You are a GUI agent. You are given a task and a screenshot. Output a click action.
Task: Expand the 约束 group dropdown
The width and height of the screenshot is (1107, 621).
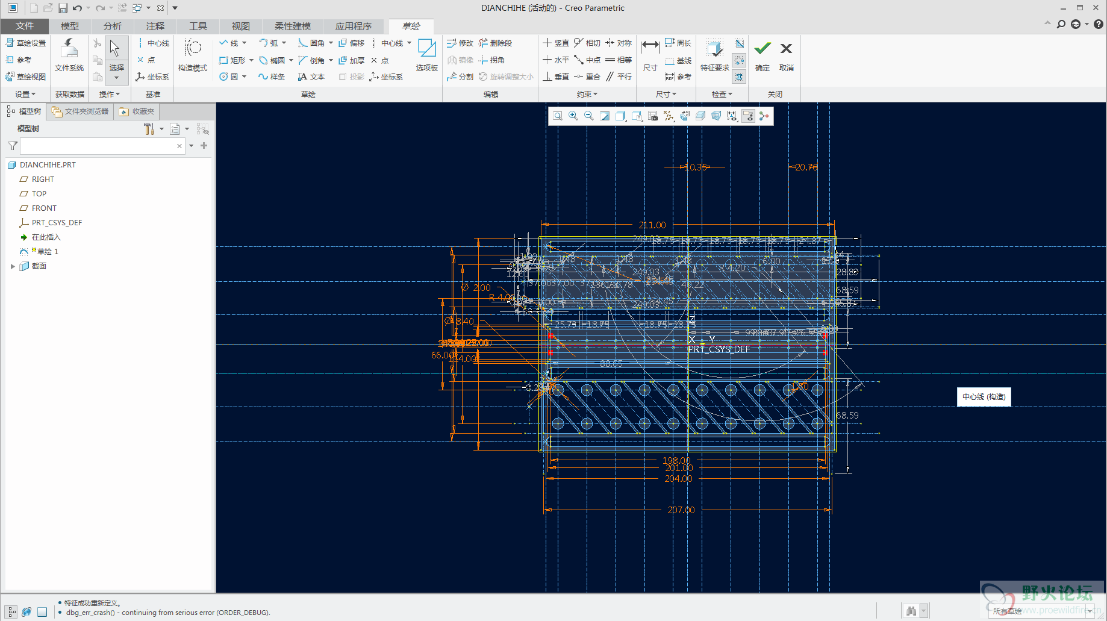point(587,95)
